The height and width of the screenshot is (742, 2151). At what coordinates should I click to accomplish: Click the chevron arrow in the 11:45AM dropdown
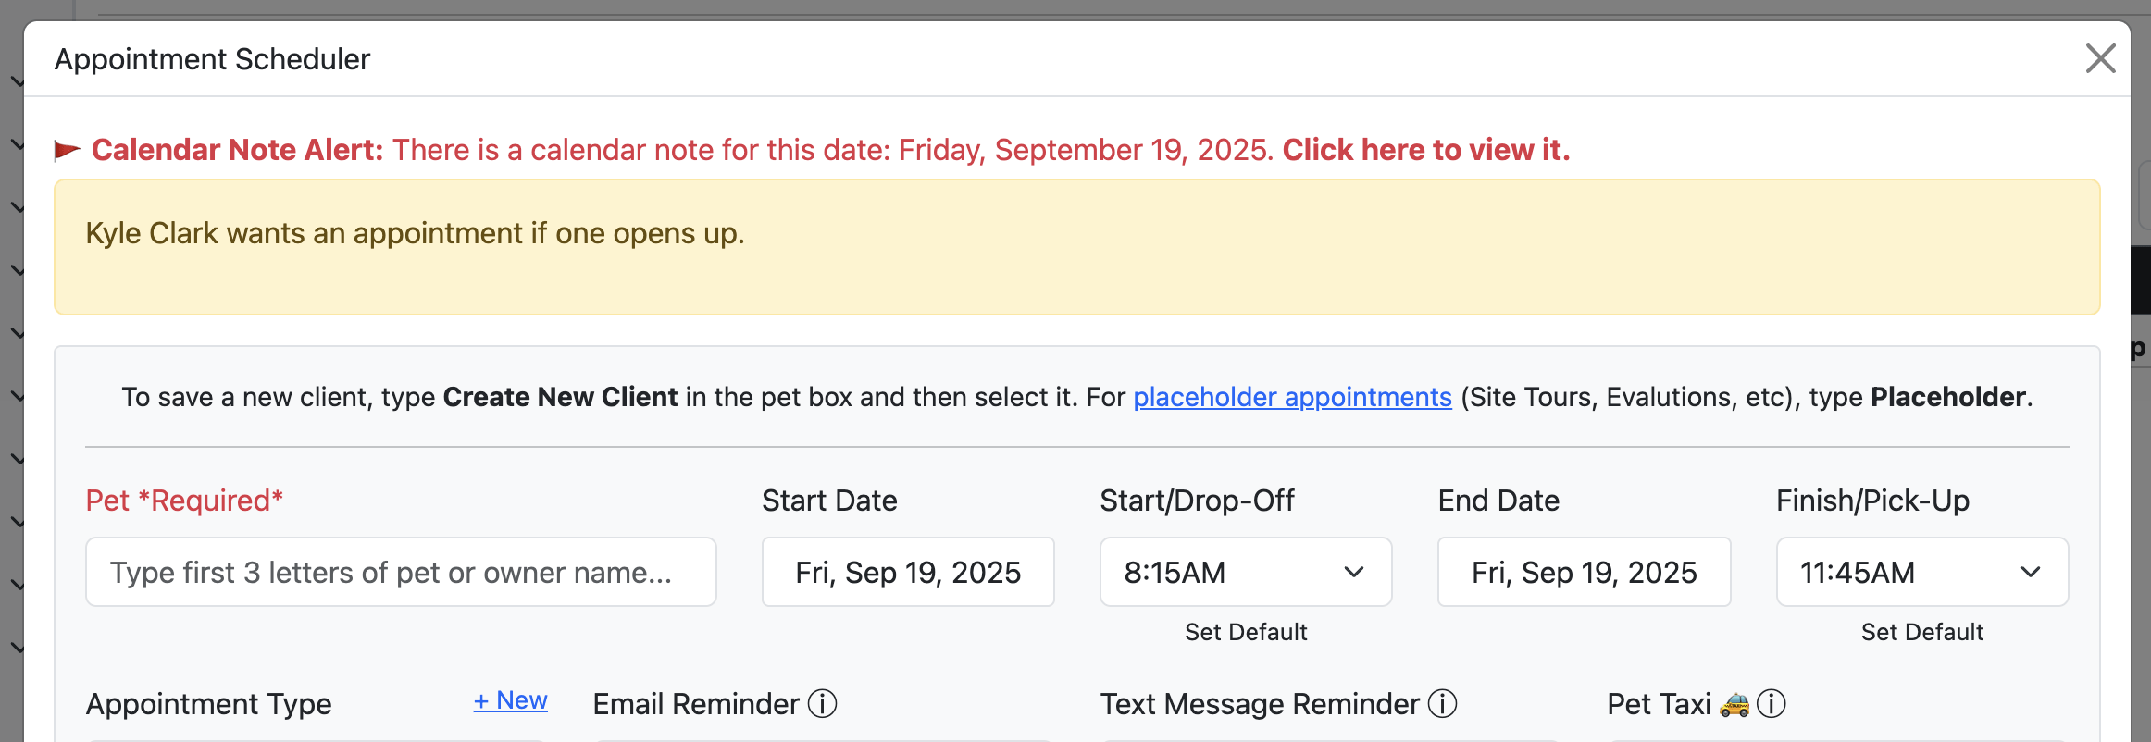tap(2030, 573)
